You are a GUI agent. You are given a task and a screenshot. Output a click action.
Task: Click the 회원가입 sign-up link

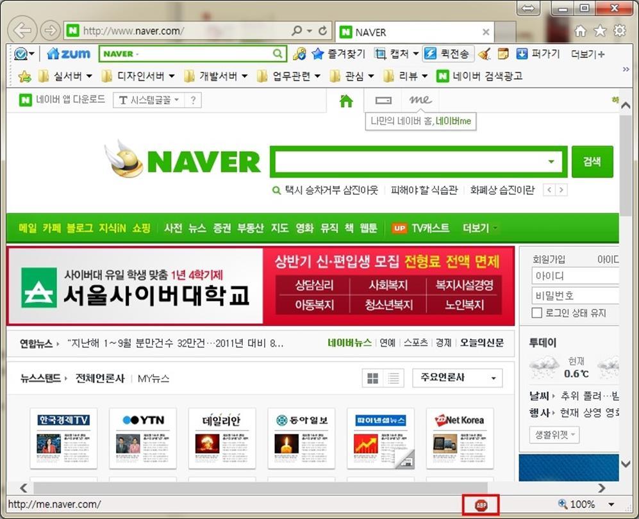[549, 259]
